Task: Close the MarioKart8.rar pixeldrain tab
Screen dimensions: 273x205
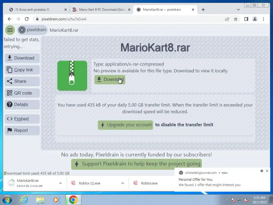Action: click(193, 10)
